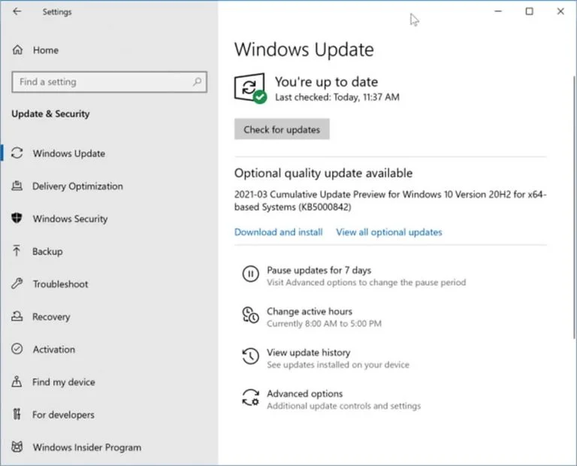Click the View update history icon
Viewport: 577px width, 466px height.
point(250,358)
